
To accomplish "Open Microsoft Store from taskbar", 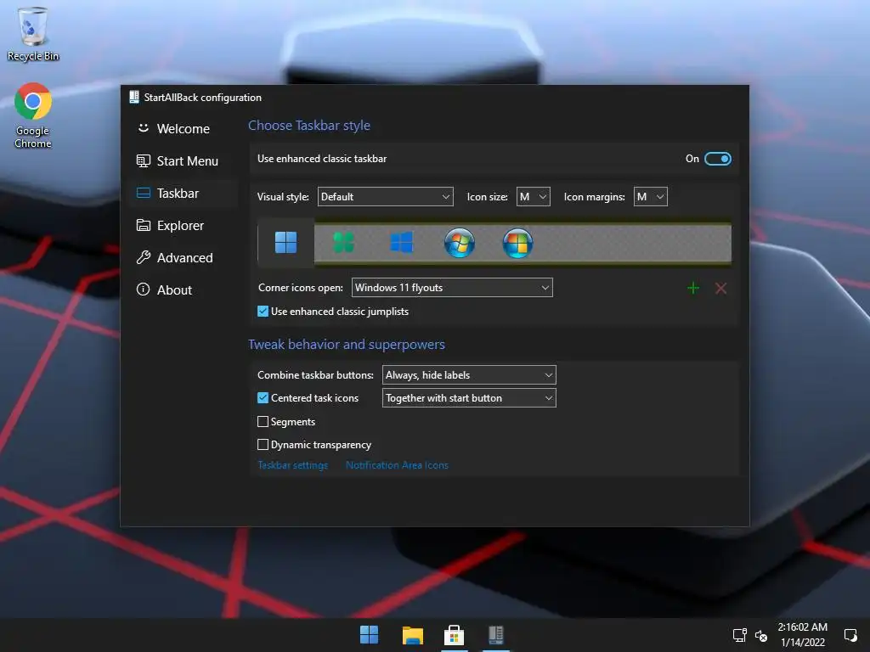I will point(454,635).
